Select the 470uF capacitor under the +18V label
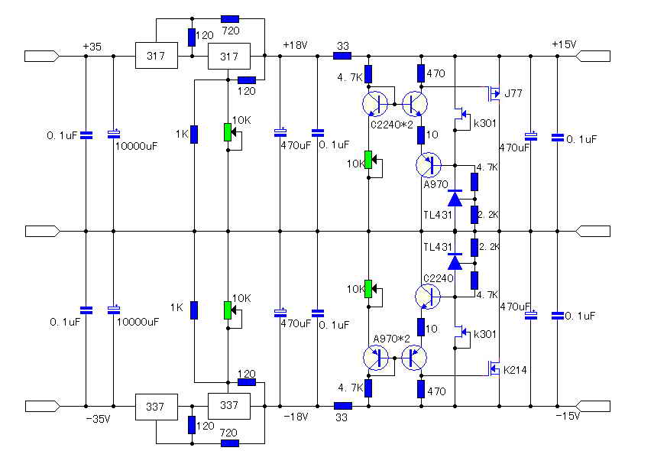This screenshot has width=667, height=451. coord(280,133)
